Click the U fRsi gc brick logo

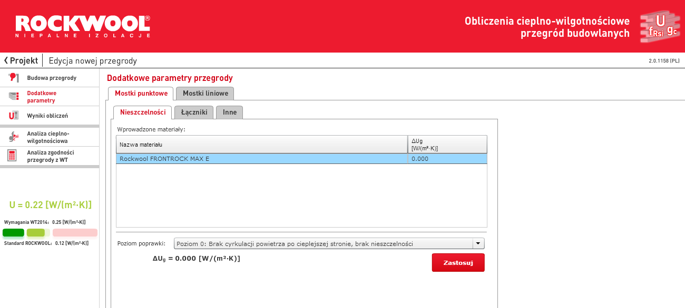tap(659, 27)
